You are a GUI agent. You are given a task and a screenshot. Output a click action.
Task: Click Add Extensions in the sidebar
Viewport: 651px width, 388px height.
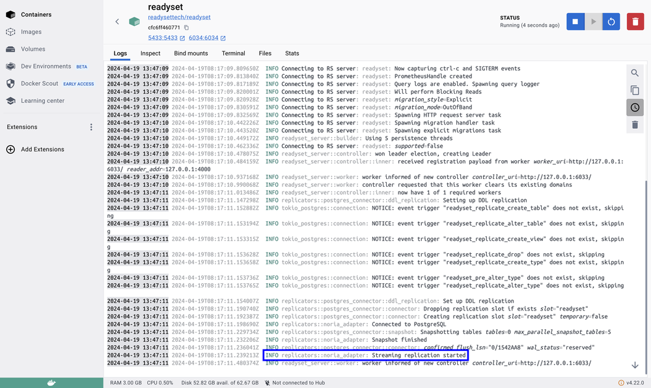click(42, 150)
